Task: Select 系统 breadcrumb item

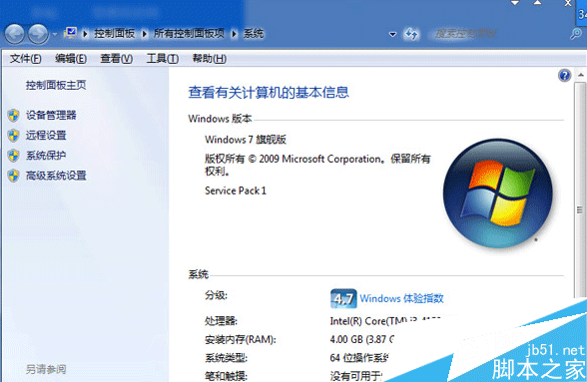Action: click(x=254, y=34)
